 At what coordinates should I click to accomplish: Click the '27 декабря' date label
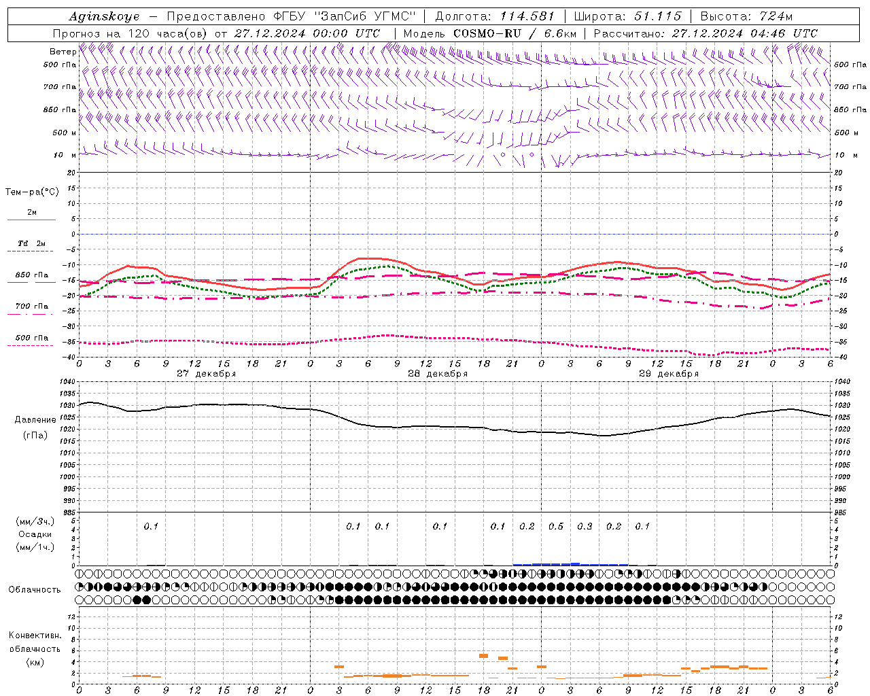point(207,374)
